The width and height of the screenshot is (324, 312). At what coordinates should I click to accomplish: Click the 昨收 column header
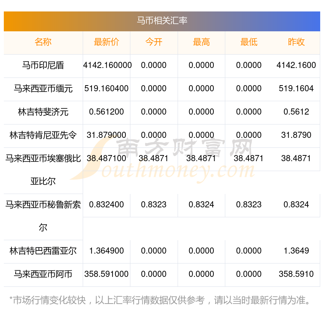pyautogui.click(x=296, y=42)
